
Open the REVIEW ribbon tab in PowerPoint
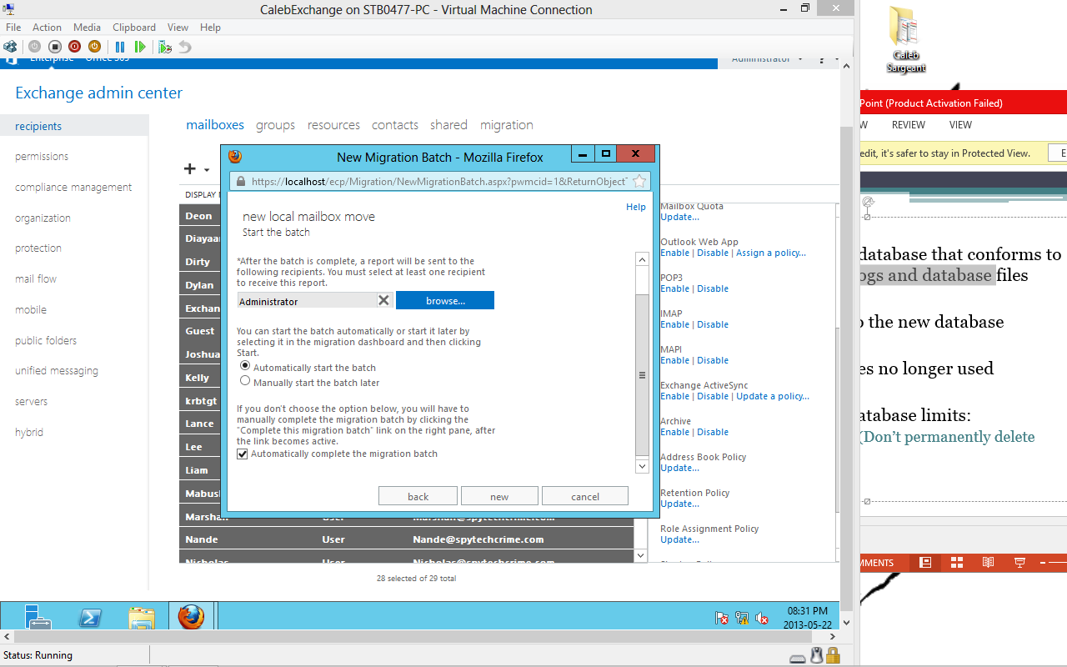[909, 125]
